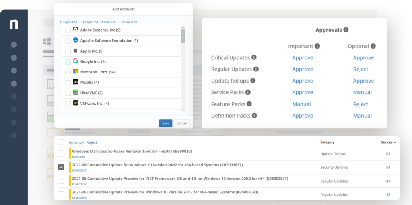
Task: Tick the Microsoft Corp. checkbox
Action: [x=68, y=72]
